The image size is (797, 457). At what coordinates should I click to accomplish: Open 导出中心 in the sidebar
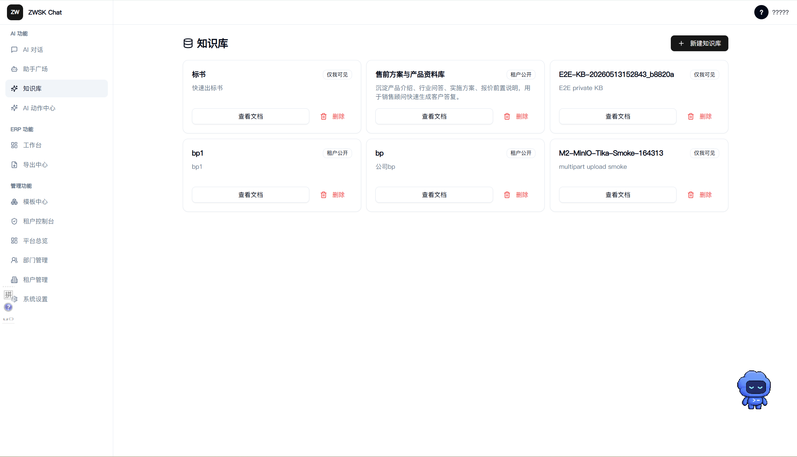(57, 165)
